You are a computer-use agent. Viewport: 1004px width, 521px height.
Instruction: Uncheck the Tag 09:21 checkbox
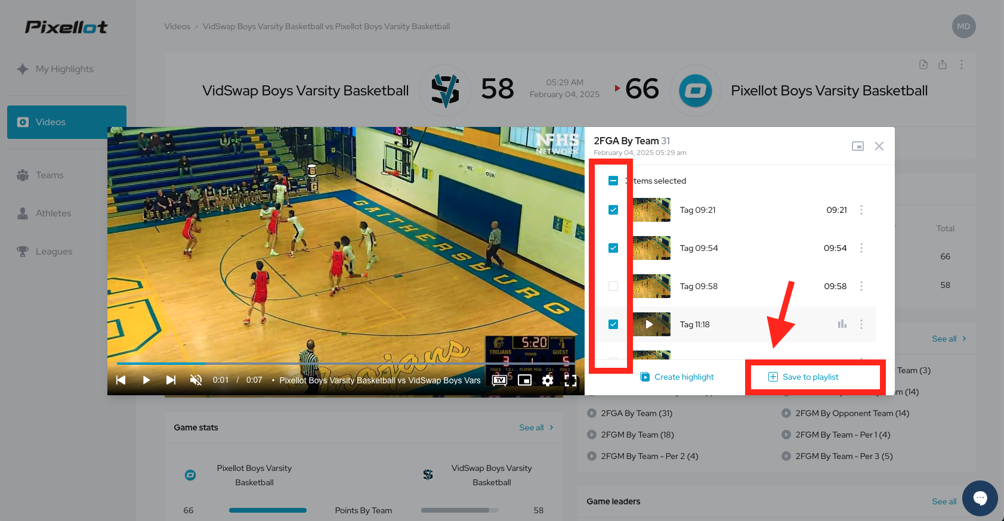[613, 210]
